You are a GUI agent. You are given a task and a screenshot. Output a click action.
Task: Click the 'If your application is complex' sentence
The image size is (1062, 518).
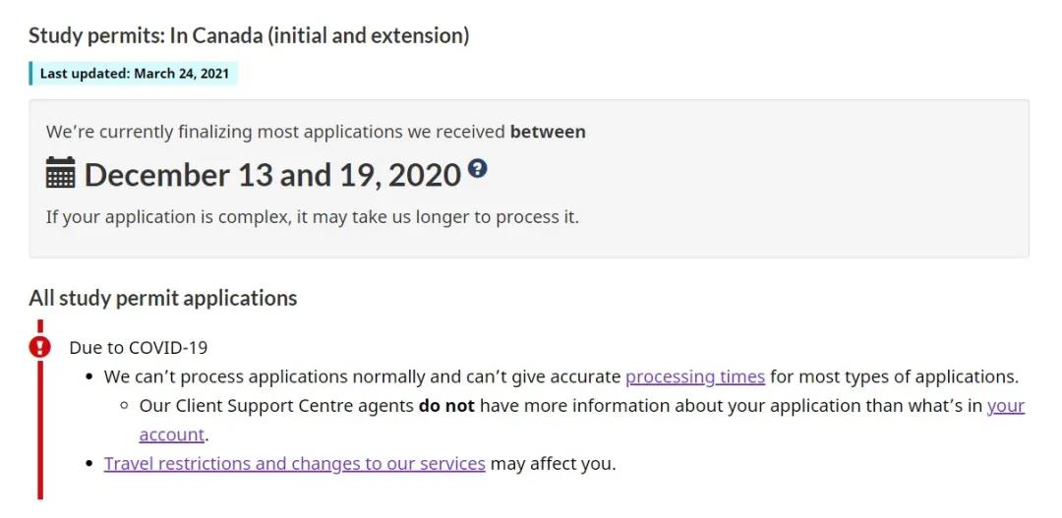coord(313,217)
